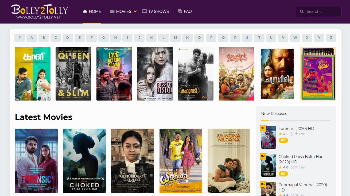Image resolution: width=350 pixels, height=196 pixels.
Task: Filter movies by letter G
Action: click(103, 38)
